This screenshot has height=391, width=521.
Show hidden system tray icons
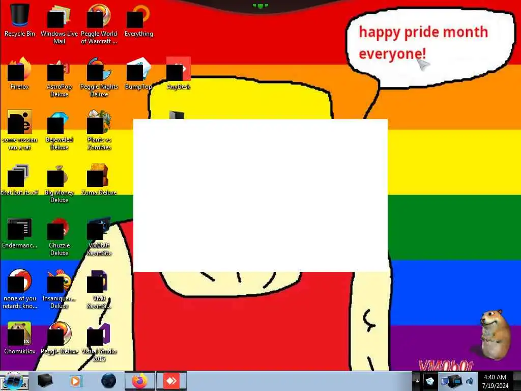[417, 381]
